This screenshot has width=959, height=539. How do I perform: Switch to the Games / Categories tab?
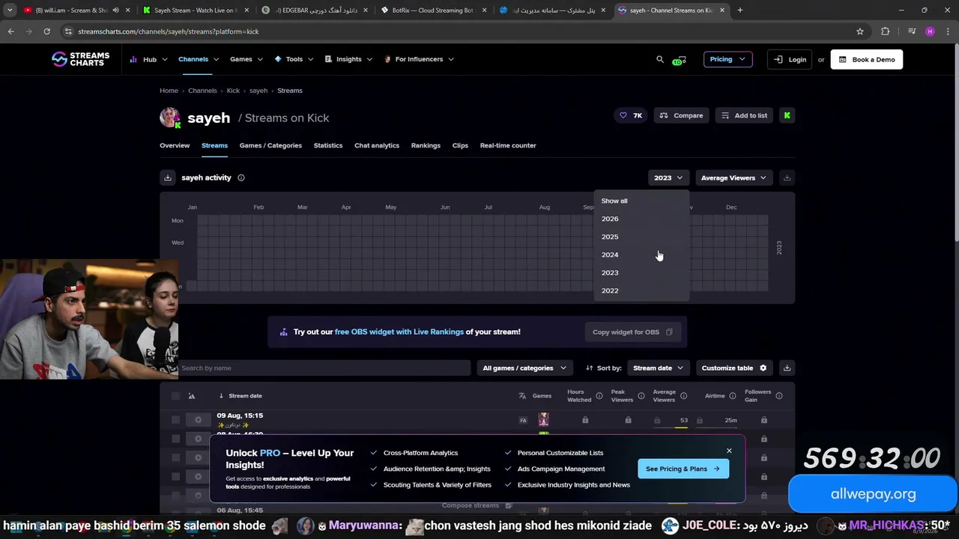pos(270,145)
